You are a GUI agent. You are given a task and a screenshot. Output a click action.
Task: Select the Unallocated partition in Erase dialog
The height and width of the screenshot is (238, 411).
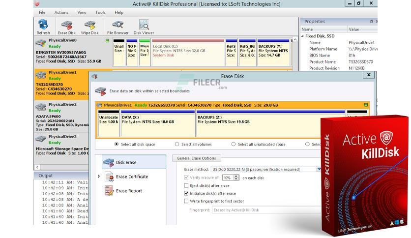[109, 123]
